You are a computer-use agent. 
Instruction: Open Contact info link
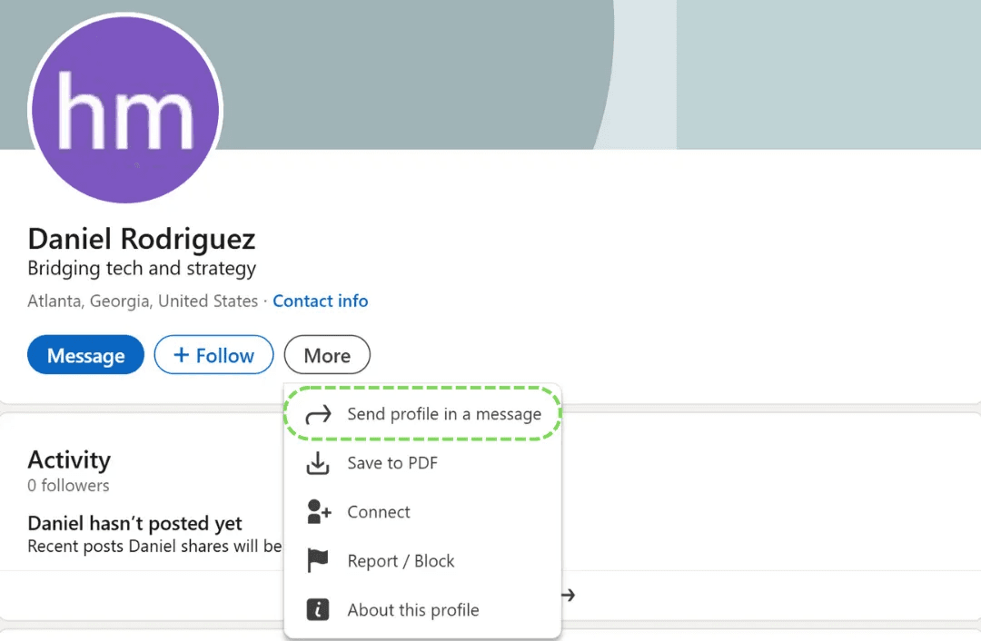point(320,301)
